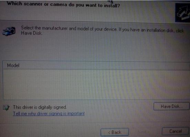The height and width of the screenshot is (137, 190).
Task: Click the digitally signed driver certificate icon
Action: point(6,108)
